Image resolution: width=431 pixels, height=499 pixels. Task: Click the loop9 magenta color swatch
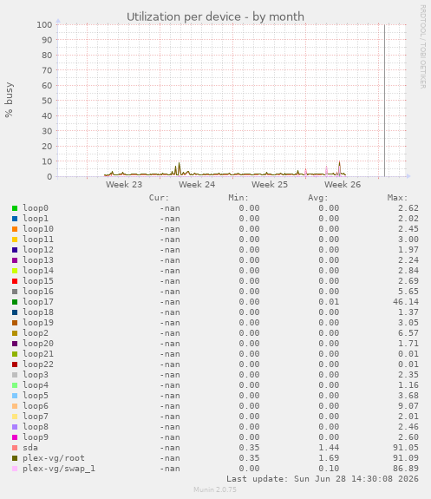[x=15, y=437]
